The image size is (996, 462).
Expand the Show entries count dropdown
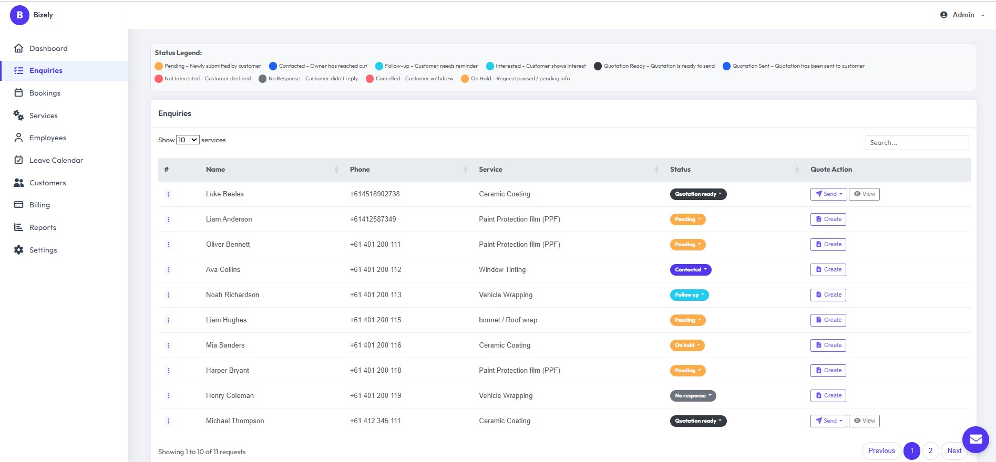point(188,140)
